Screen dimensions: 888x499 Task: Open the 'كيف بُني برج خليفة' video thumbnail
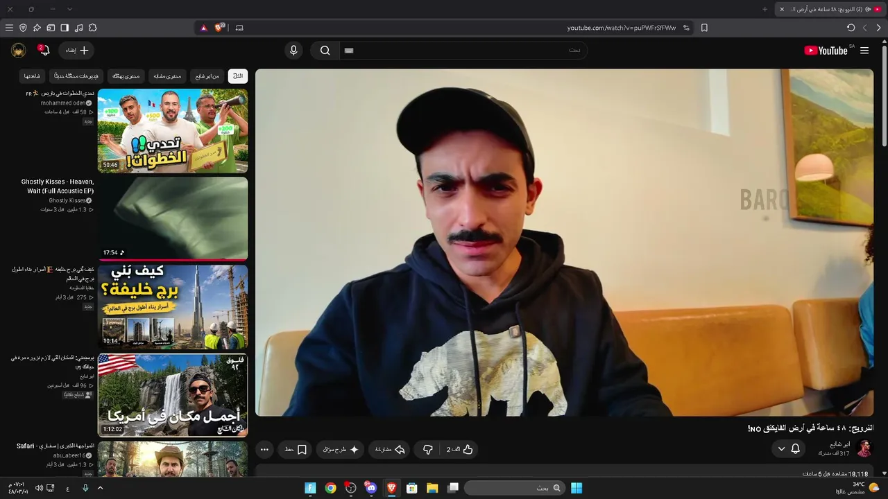[173, 307]
